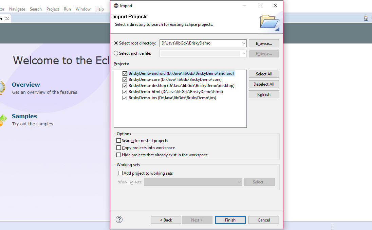
Task: Open the Window menu
Action: pos(83,9)
